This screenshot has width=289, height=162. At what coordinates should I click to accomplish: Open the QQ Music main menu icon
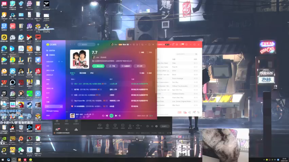click(137, 44)
